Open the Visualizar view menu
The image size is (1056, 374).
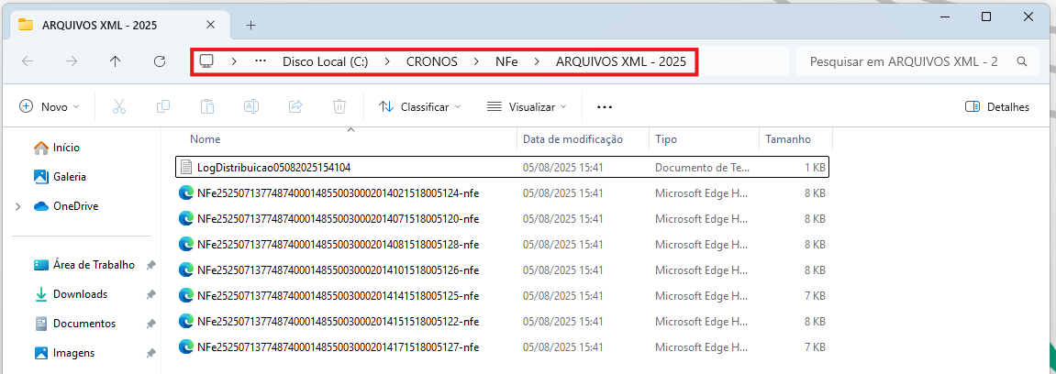[527, 106]
